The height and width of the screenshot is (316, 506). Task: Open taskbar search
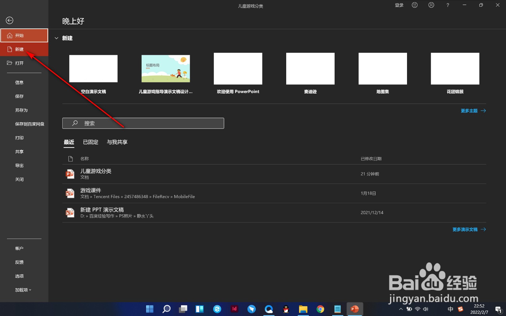(x=166, y=309)
